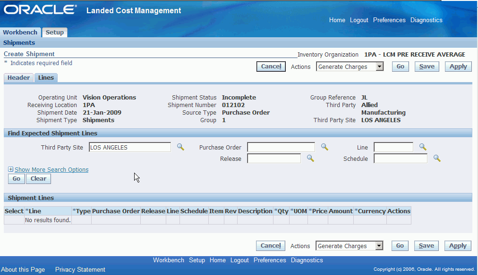Open the Release field search lookup icon
478x275 pixels.
[x=310, y=158]
